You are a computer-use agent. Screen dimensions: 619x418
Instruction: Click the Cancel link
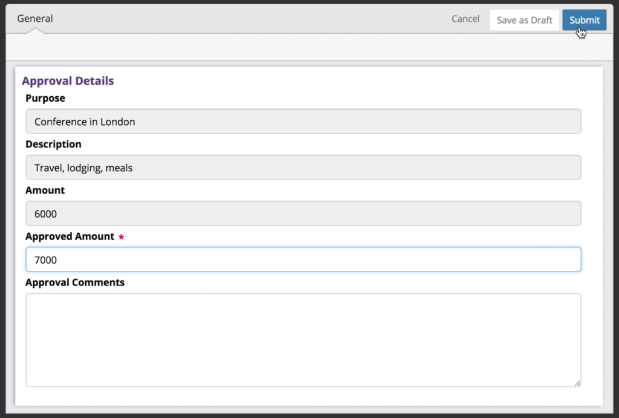point(465,19)
